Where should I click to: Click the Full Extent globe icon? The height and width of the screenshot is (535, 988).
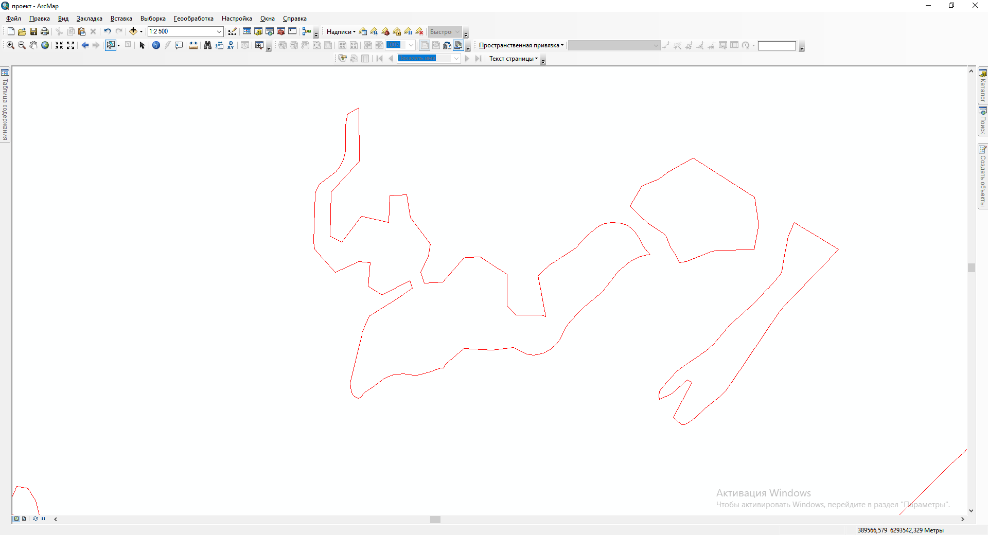(45, 45)
